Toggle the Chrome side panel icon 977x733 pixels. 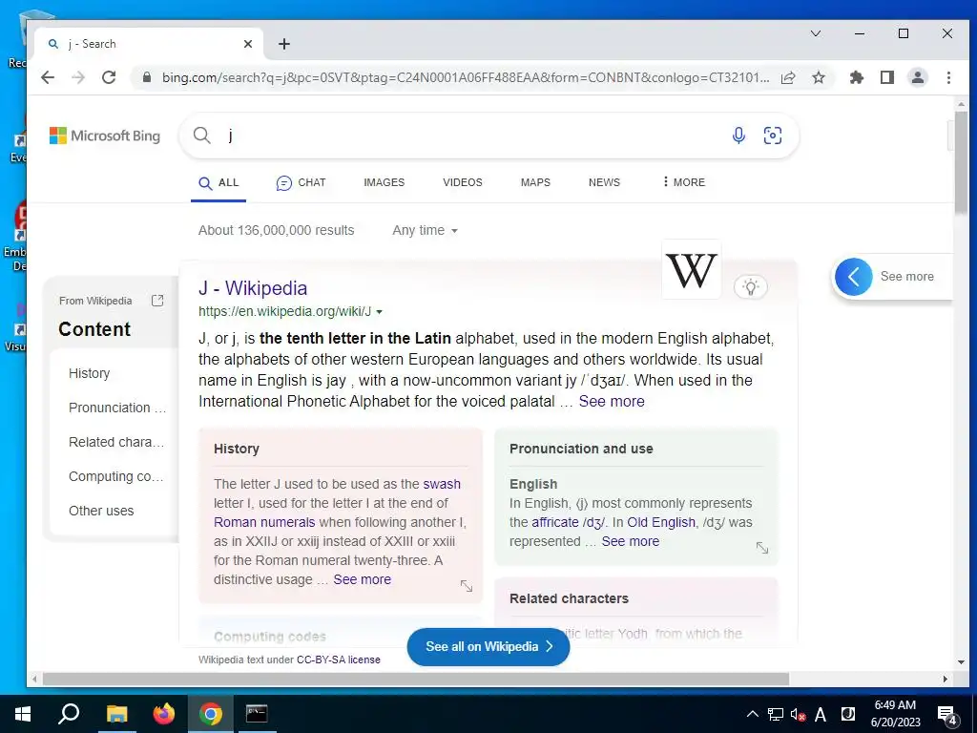point(887,77)
